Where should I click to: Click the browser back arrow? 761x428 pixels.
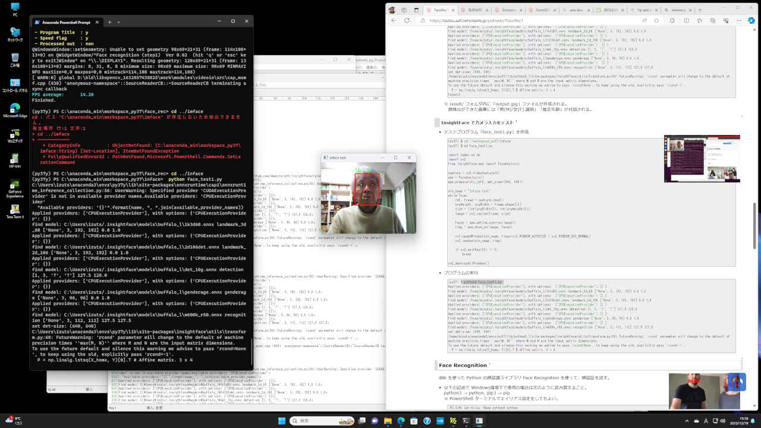click(x=394, y=20)
